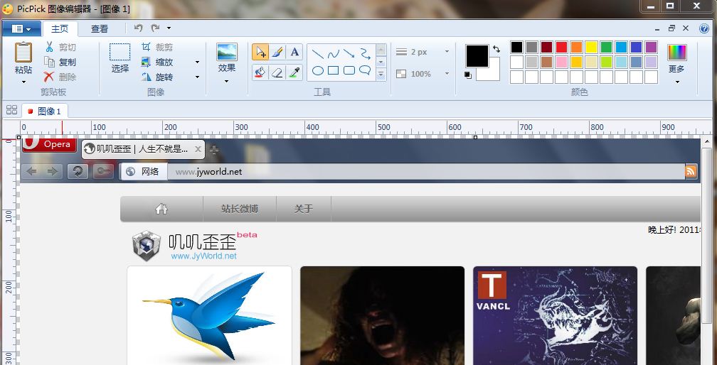This screenshot has height=365, width=717.
Task: Open the help question mark icon
Action: click(702, 28)
